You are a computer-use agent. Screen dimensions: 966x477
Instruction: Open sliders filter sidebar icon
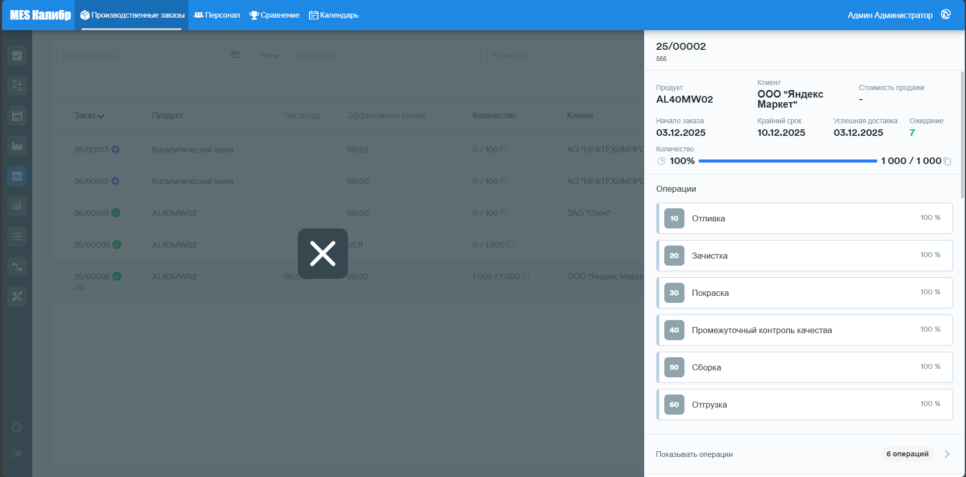tap(17, 86)
